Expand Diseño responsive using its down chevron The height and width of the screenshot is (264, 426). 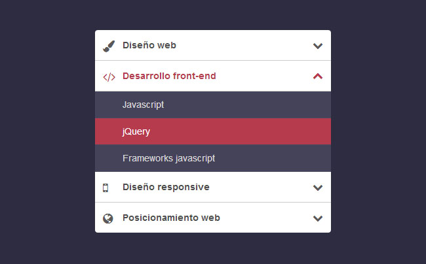click(x=318, y=188)
